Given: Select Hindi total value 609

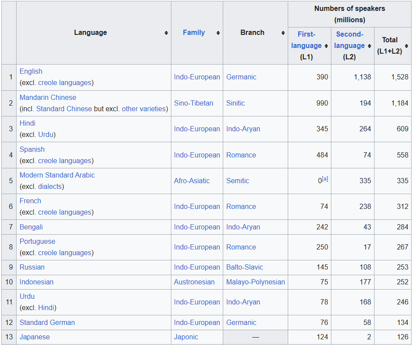Looking at the screenshot, I should pyautogui.click(x=402, y=129).
